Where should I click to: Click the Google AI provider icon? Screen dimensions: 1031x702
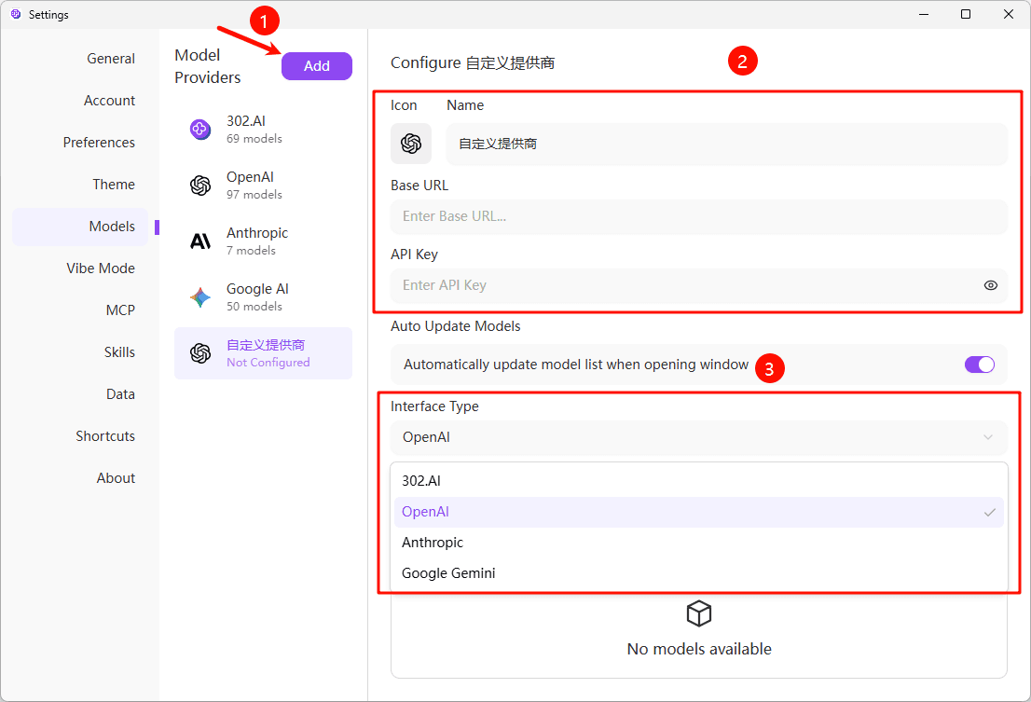[x=200, y=297]
